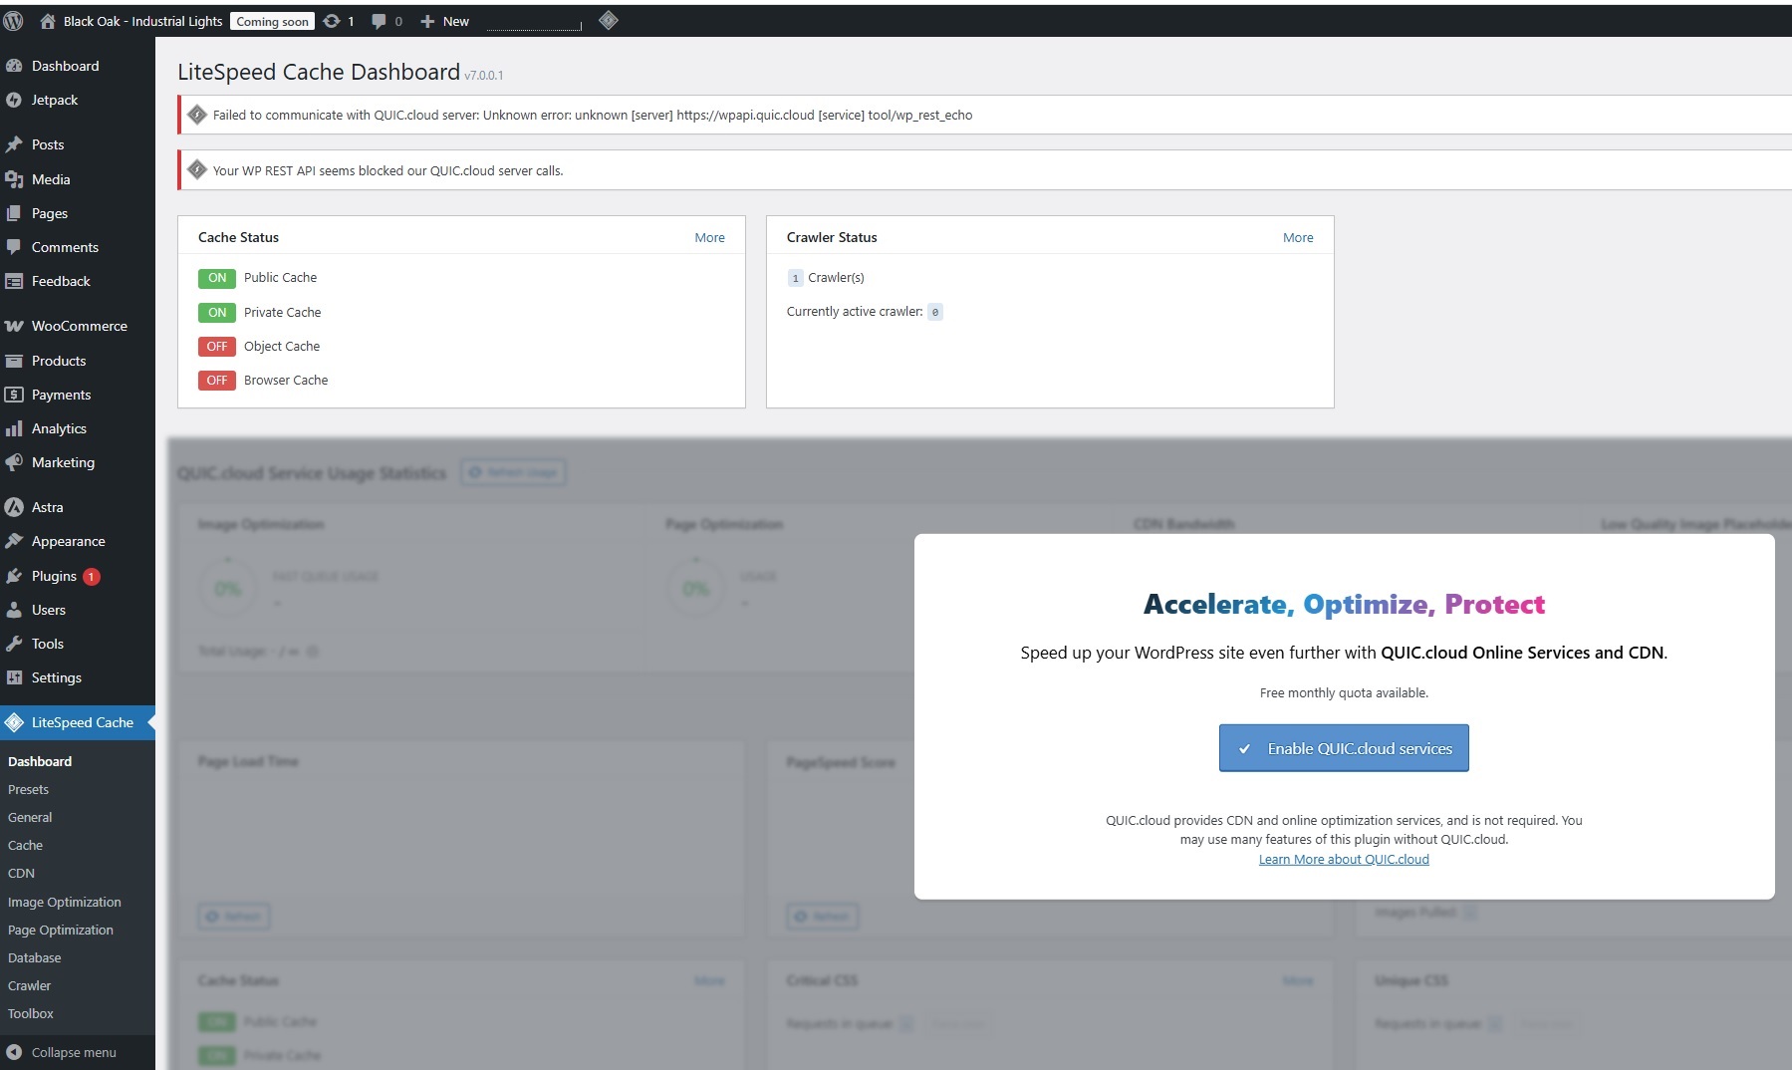This screenshot has height=1070, width=1792.
Task: Click Enable QUIC.cloud services button
Action: click(1344, 748)
